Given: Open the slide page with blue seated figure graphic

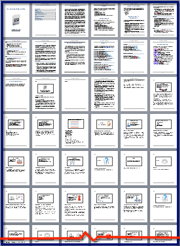Looking at the screenshot, I should pyautogui.click(x=134, y=131).
